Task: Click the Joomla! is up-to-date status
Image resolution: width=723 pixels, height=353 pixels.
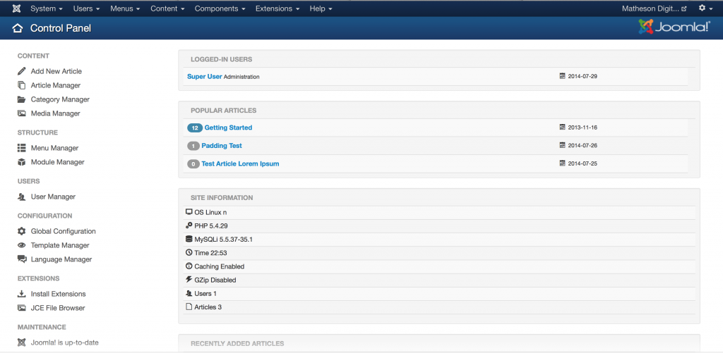Action: pyautogui.click(x=64, y=342)
